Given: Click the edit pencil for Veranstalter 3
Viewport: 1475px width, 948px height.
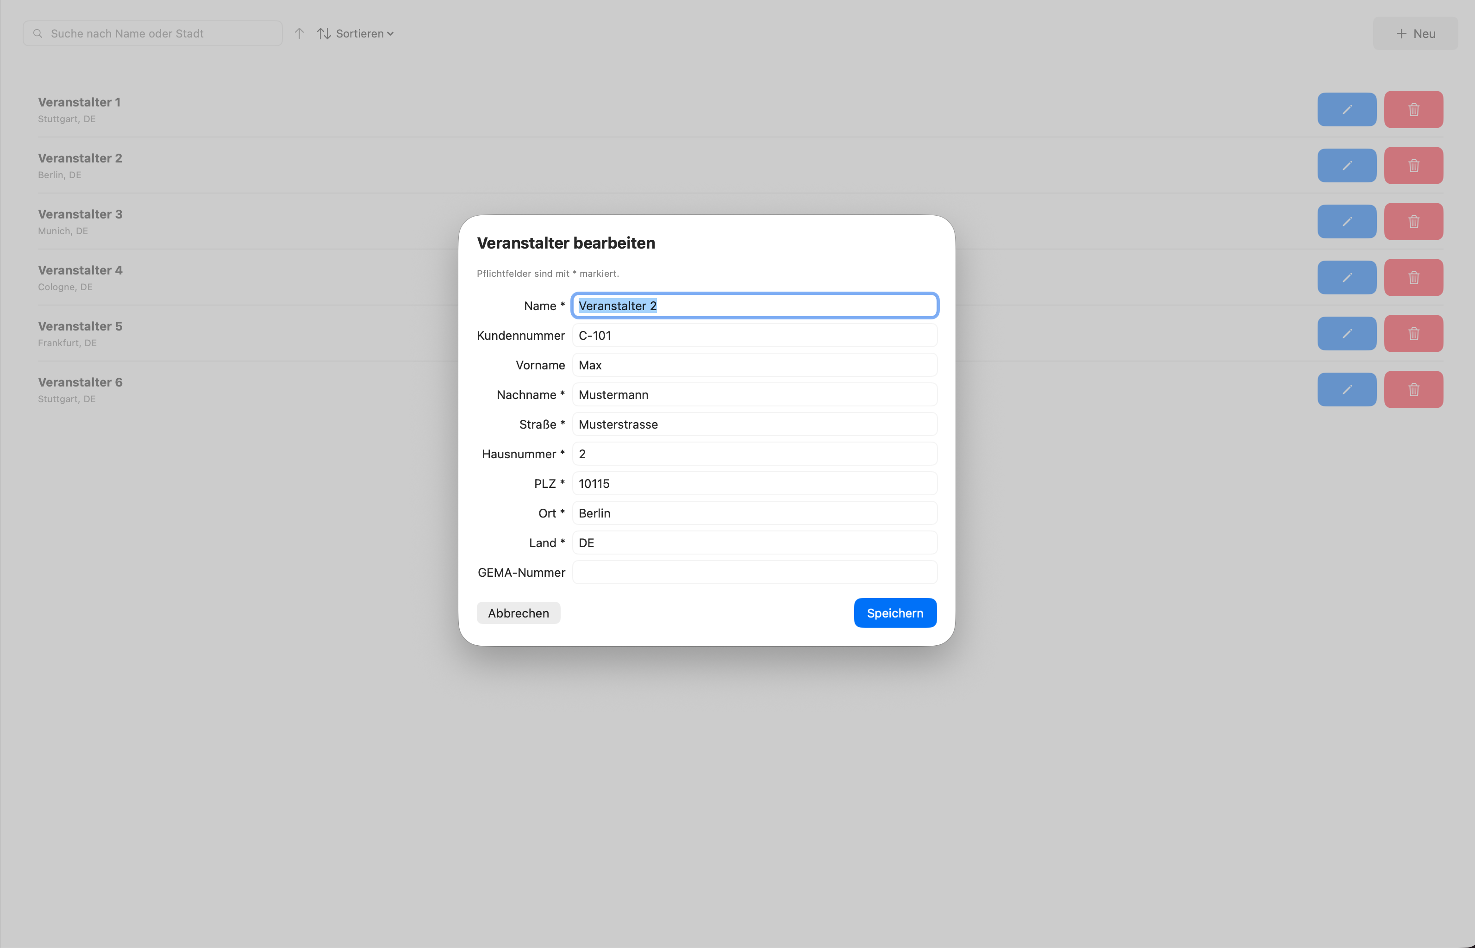Looking at the screenshot, I should point(1346,222).
